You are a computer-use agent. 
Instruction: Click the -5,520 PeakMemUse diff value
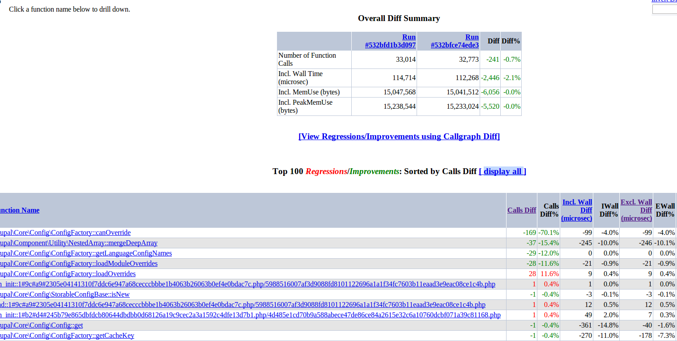[x=490, y=107]
